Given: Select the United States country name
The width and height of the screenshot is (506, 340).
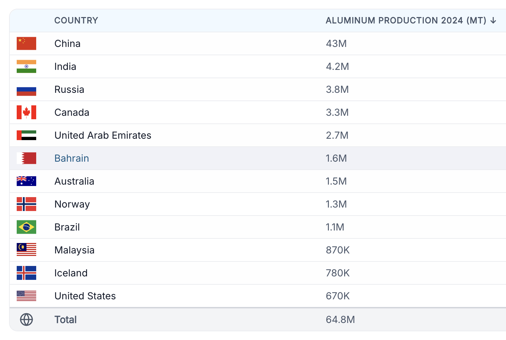Looking at the screenshot, I should (85, 296).
